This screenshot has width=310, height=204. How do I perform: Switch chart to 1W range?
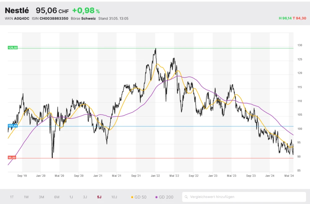pyautogui.click(x=26, y=197)
